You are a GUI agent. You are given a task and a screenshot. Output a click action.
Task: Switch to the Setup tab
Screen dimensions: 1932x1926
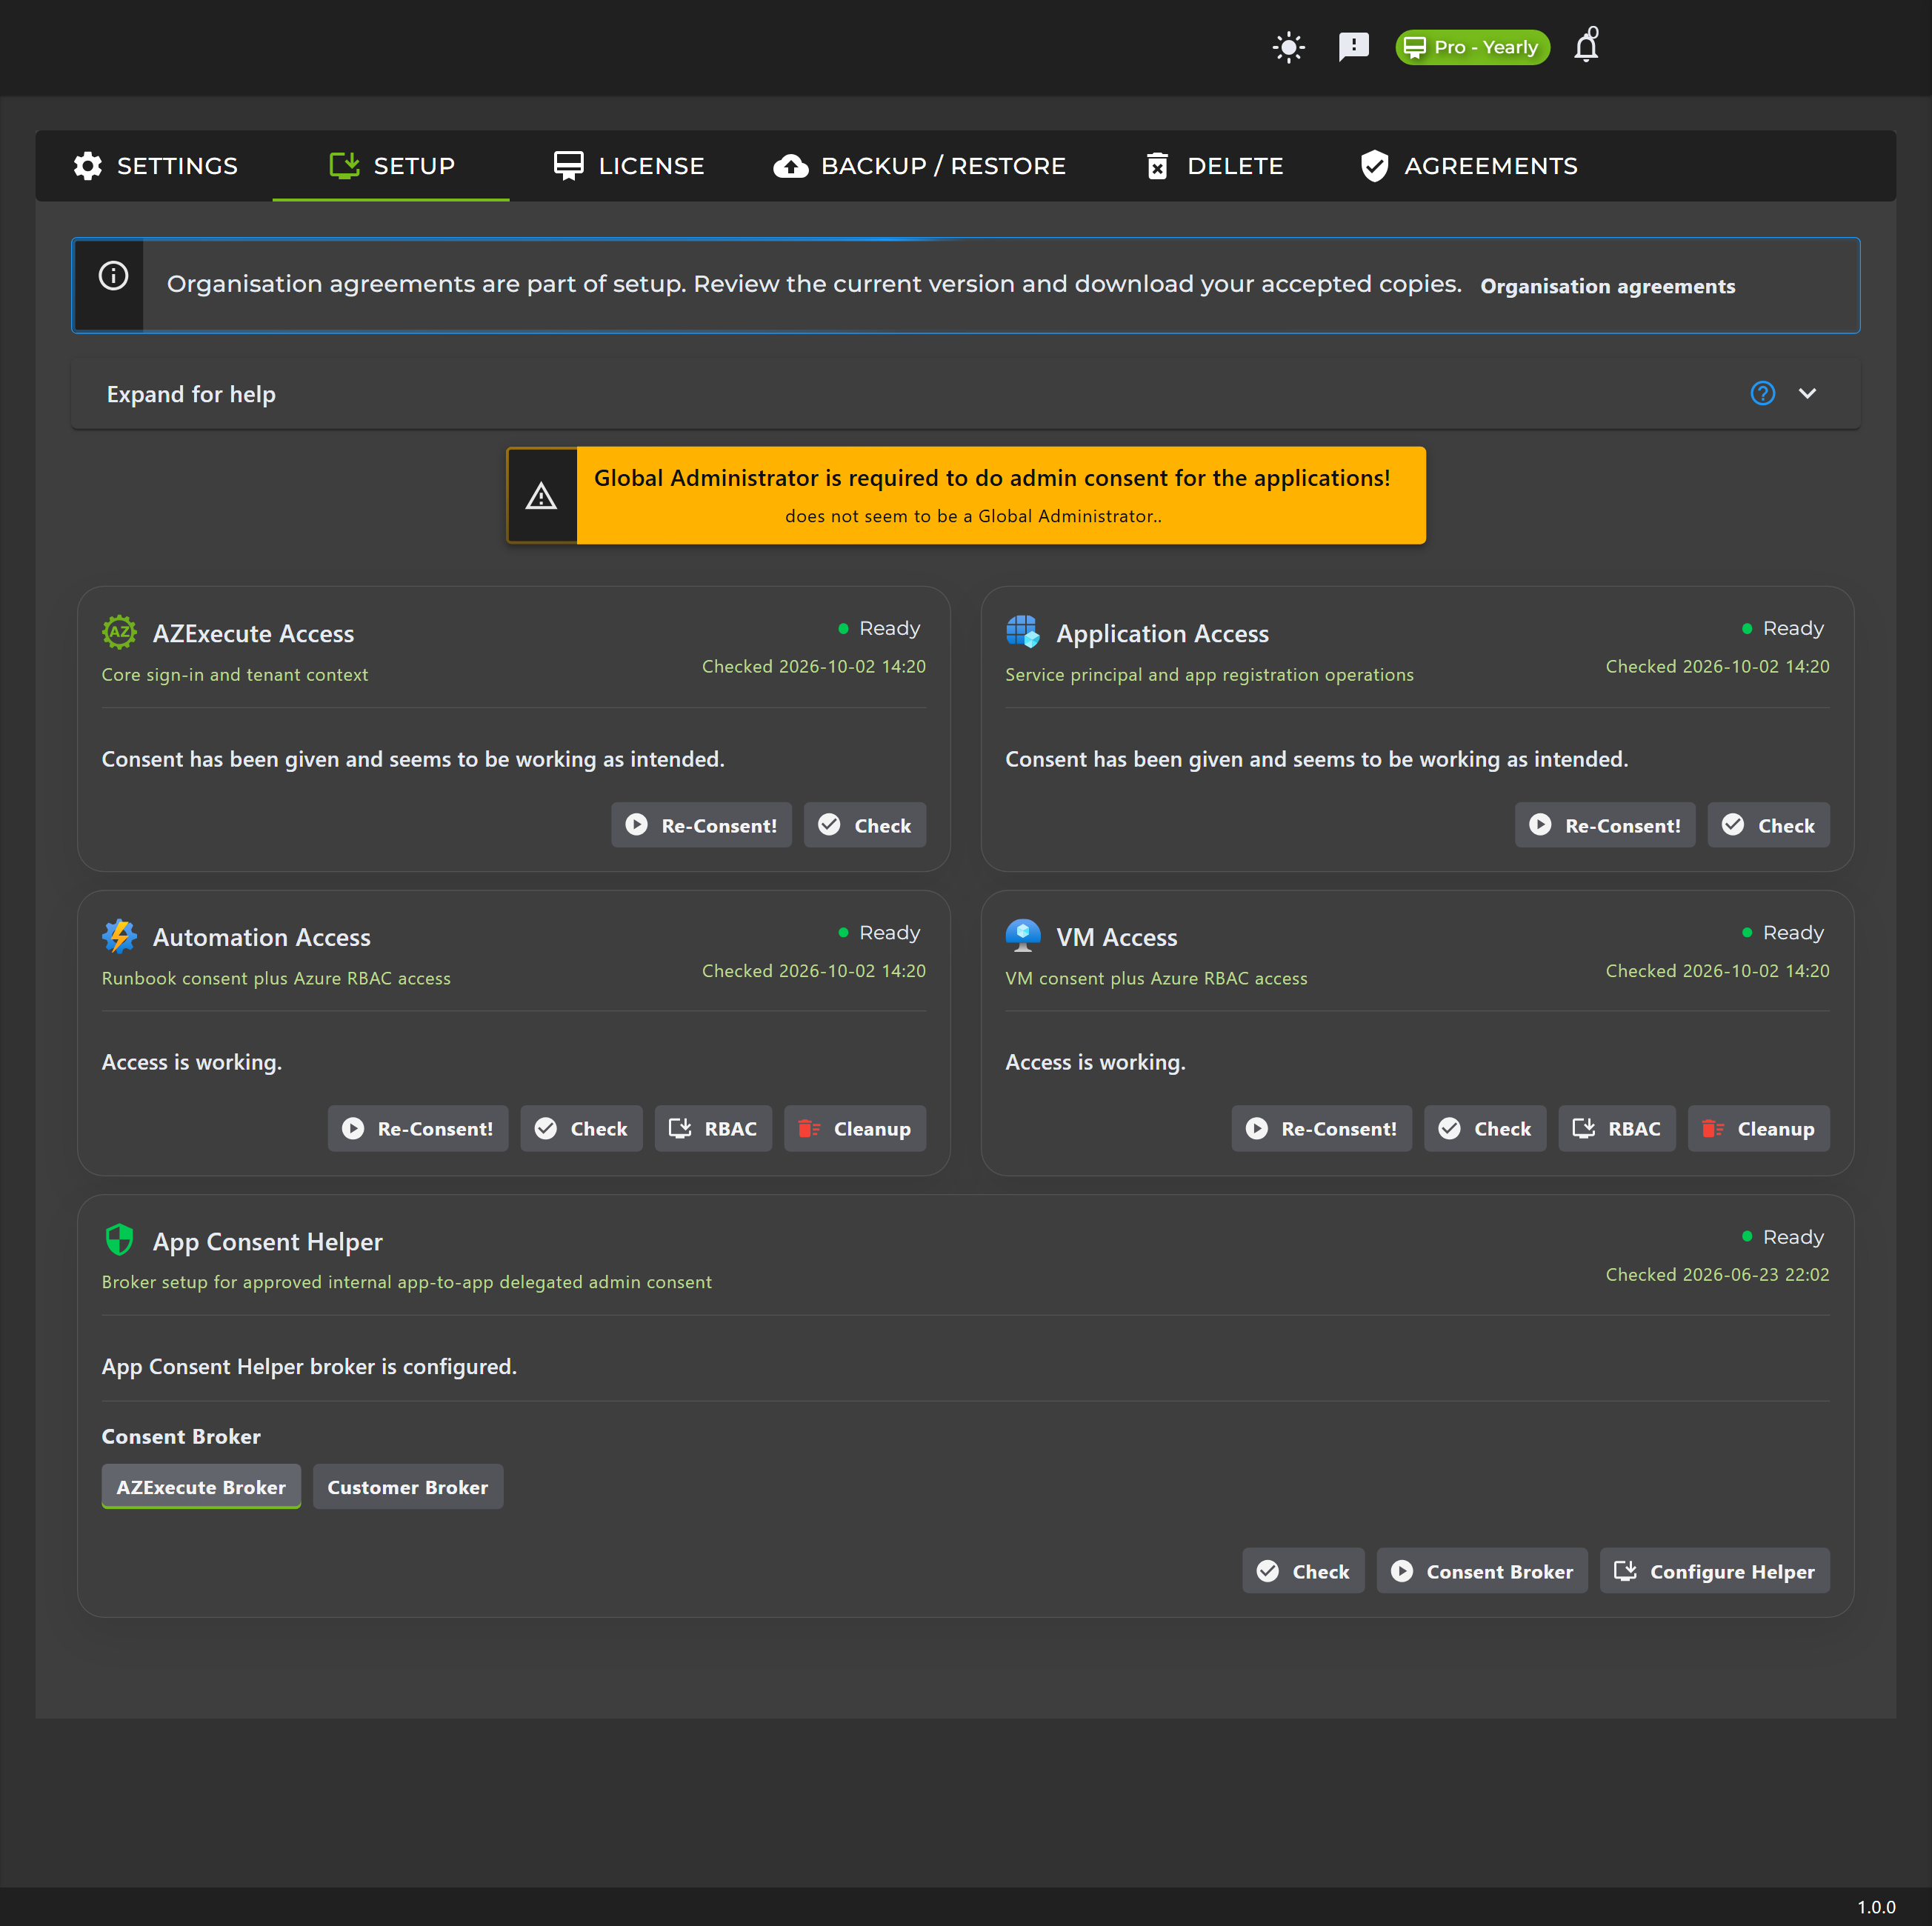(391, 166)
